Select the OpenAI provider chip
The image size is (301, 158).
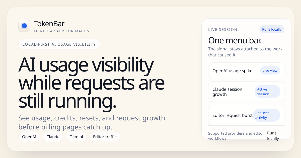coord(29,137)
